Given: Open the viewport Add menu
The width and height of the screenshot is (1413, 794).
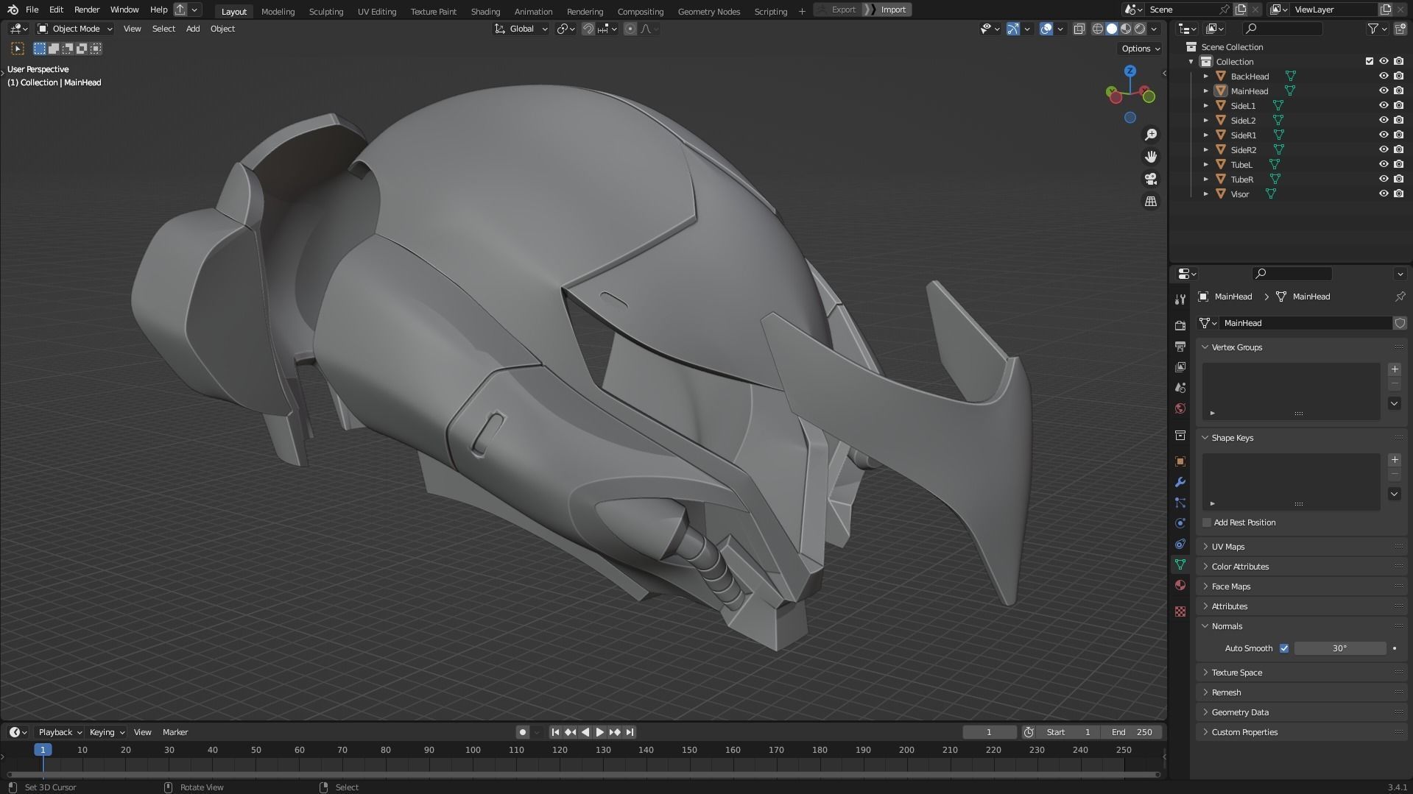Looking at the screenshot, I should tap(193, 29).
